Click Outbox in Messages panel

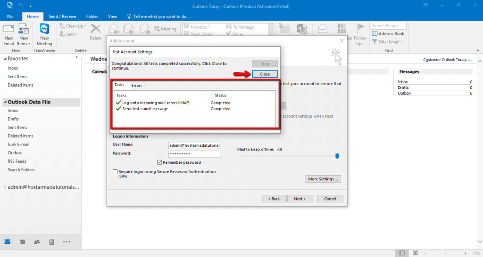click(x=404, y=93)
